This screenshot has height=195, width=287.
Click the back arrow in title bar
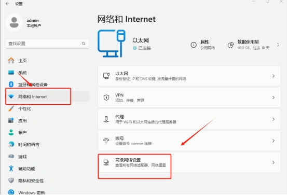click(x=7, y=4)
